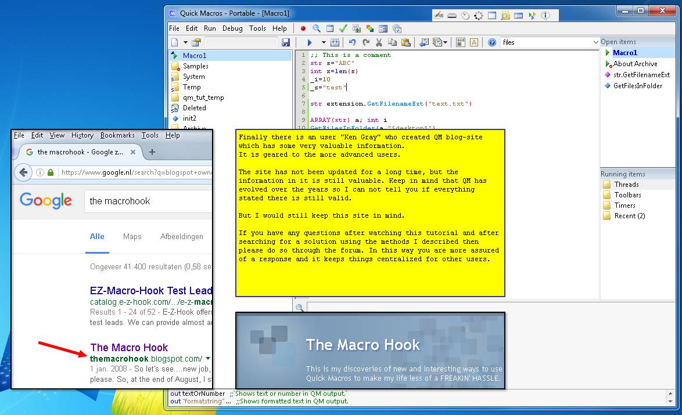Open the table/calendar grid icon next to the magnifier
The height and width of the screenshot is (415, 682).
[x=330, y=28]
